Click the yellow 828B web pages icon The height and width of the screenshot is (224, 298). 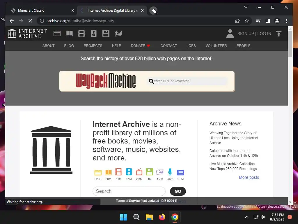point(98,173)
